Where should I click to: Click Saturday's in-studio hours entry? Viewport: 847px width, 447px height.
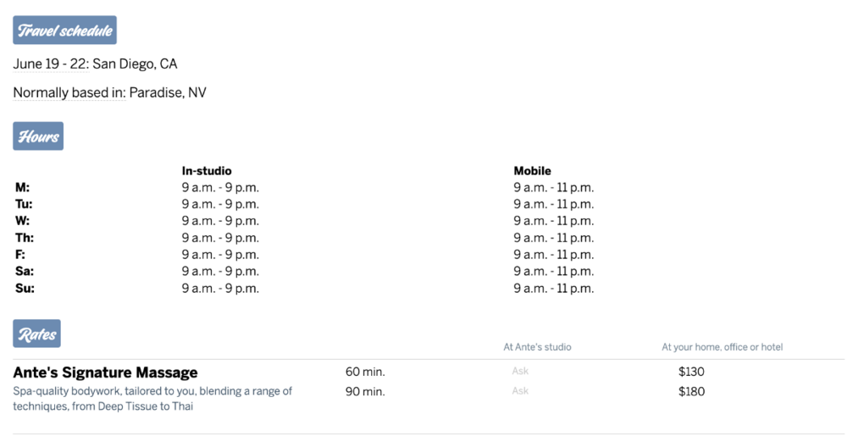point(220,272)
